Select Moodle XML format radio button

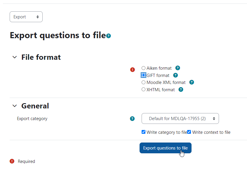click(x=143, y=82)
